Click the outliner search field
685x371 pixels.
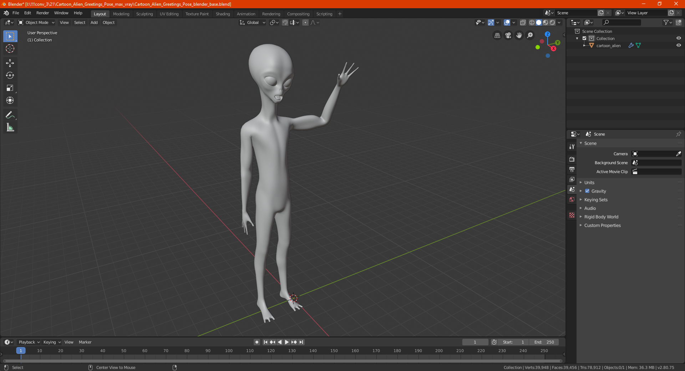click(621, 22)
